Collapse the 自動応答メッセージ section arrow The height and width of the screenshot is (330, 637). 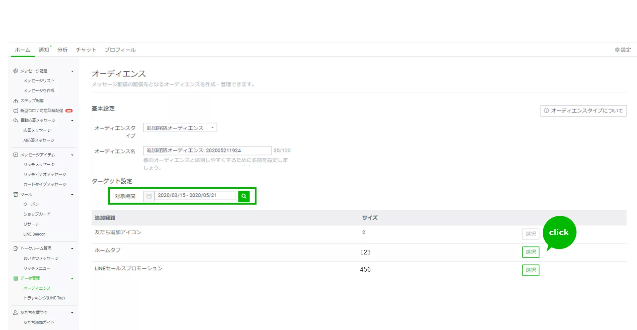[x=72, y=120]
